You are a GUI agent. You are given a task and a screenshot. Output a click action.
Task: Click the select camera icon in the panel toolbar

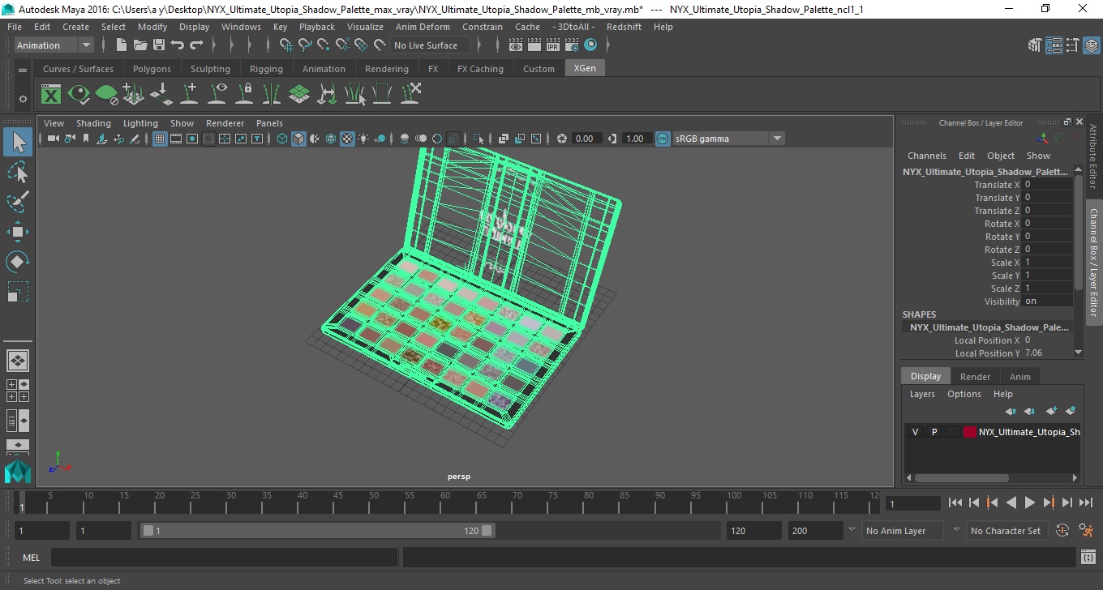tap(53, 139)
